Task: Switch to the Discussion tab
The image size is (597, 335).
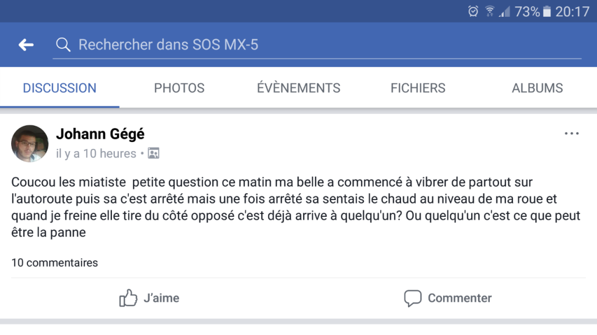Action: (x=60, y=88)
